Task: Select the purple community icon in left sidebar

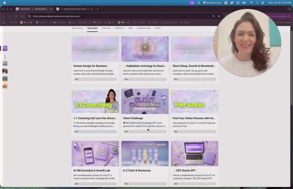Action: point(5,48)
